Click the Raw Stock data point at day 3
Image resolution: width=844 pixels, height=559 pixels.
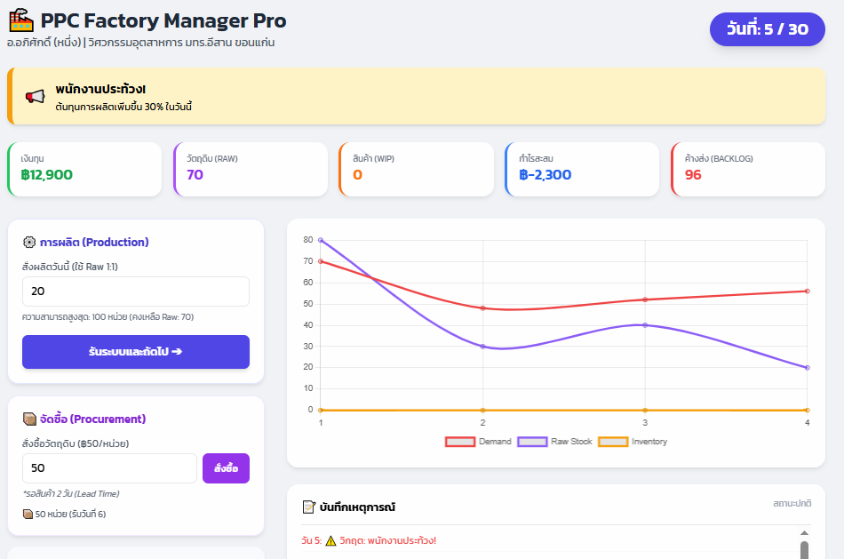[x=645, y=325]
